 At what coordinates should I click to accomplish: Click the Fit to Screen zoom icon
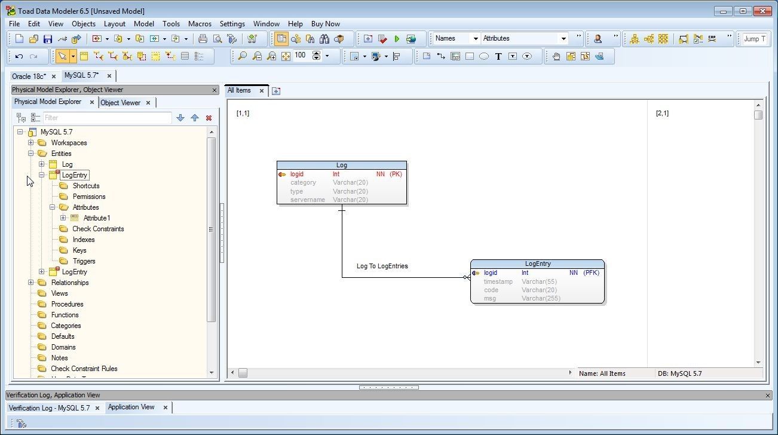pos(286,56)
